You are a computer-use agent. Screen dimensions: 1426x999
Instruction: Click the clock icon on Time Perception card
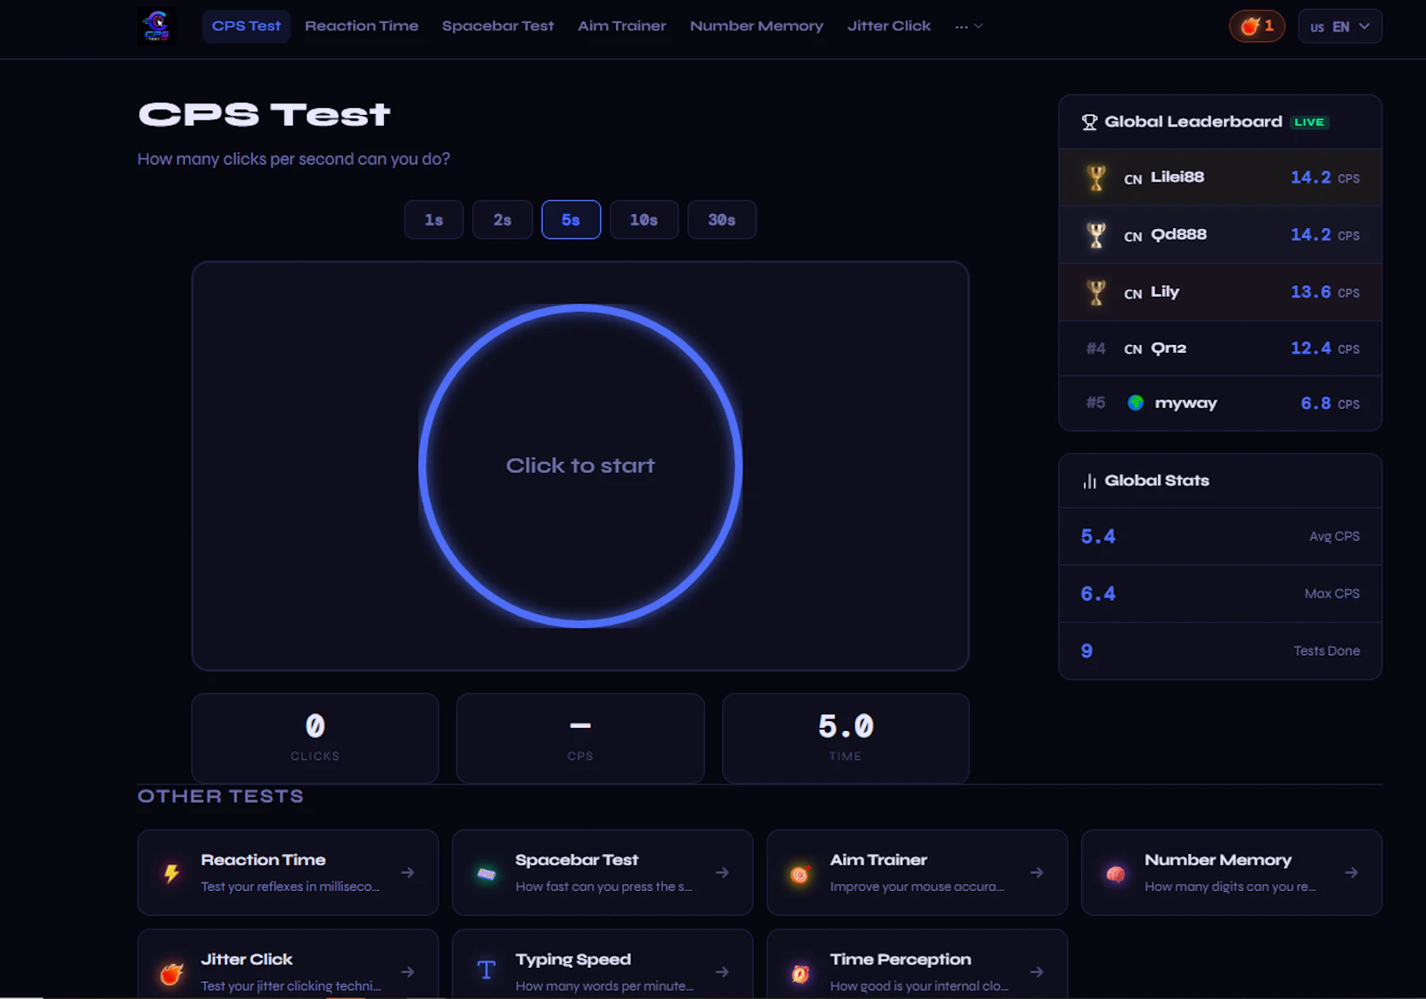(800, 973)
